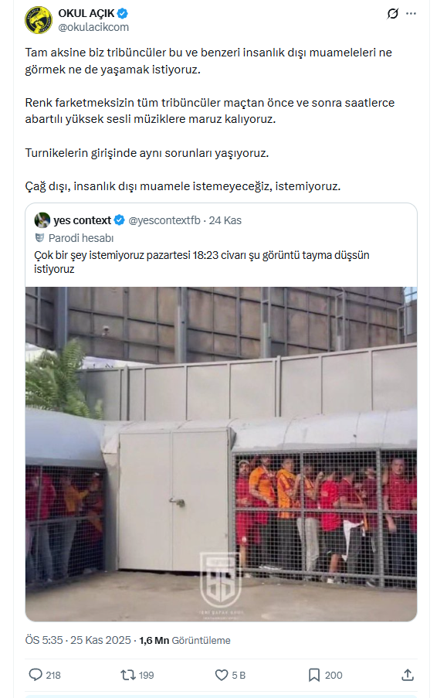Click yes context verified badge
The width and height of the screenshot is (447, 698).
coord(119,220)
